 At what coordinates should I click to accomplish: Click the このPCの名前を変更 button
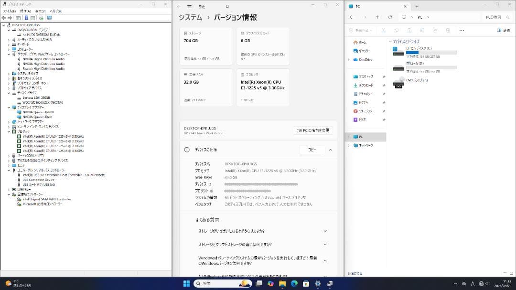click(x=314, y=130)
